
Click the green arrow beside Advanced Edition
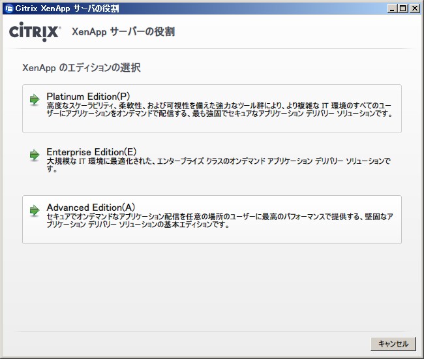pyautogui.click(x=35, y=211)
